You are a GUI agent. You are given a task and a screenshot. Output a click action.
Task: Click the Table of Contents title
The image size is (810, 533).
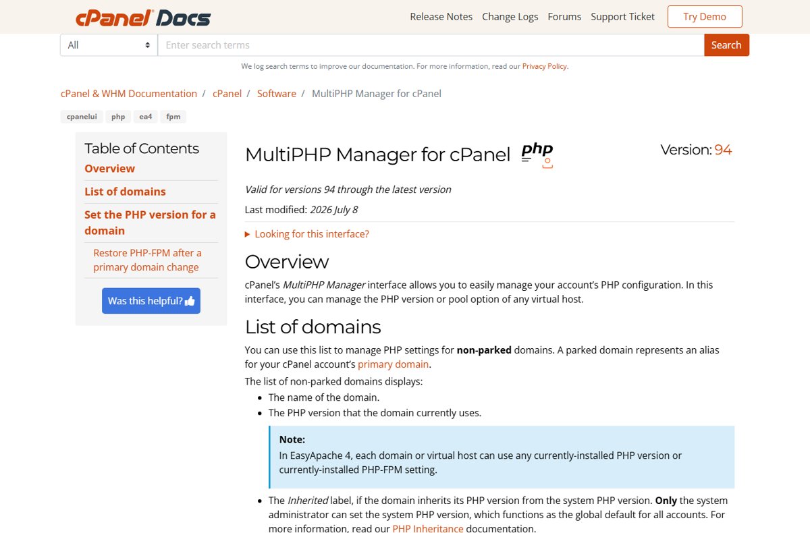pyautogui.click(x=142, y=148)
